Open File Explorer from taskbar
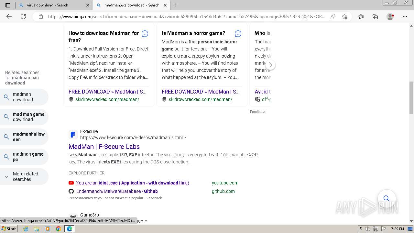This screenshot has width=414, height=233. click(x=37, y=229)
